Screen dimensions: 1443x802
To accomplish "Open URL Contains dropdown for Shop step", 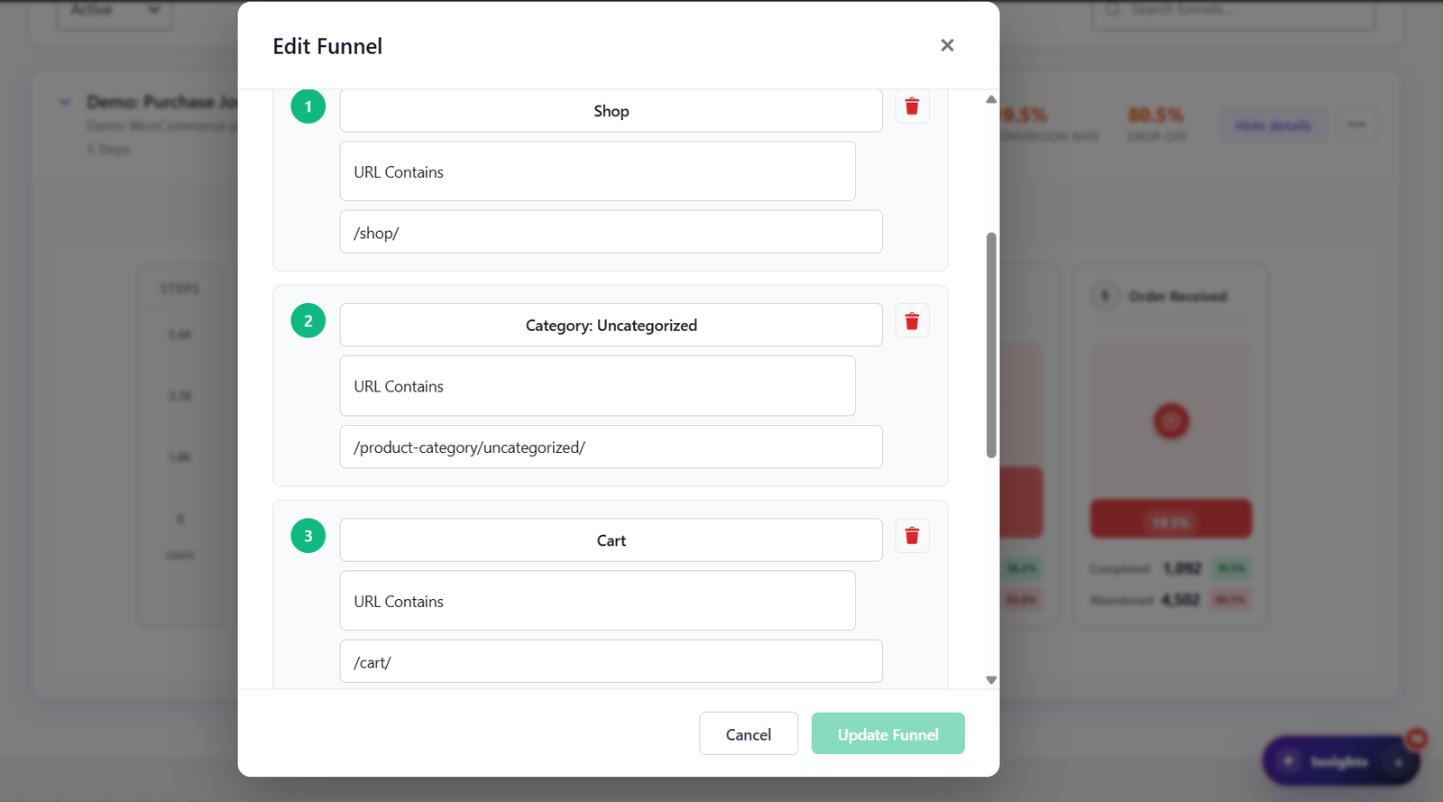I will (597, 171).
